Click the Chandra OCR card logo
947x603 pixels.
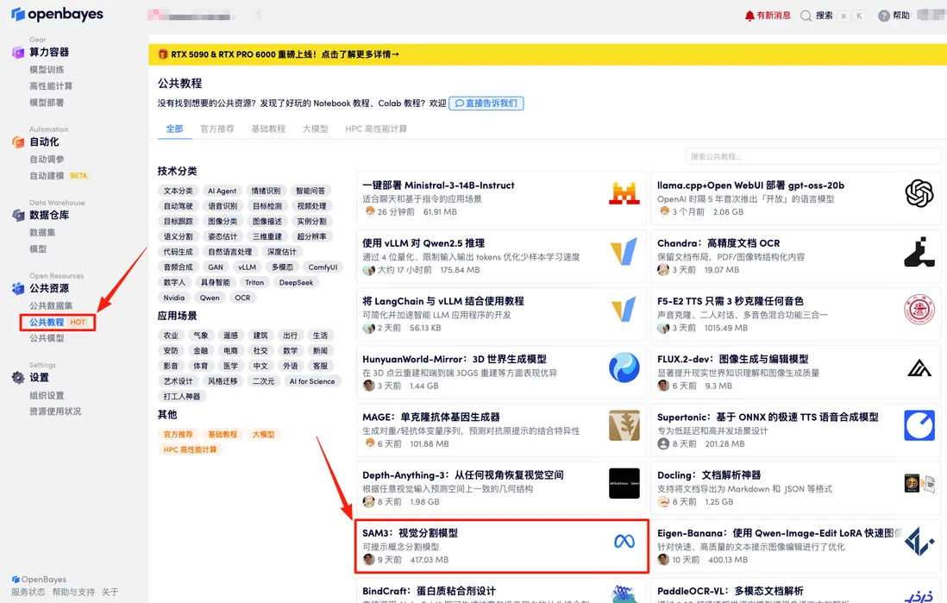click(919, 252)
